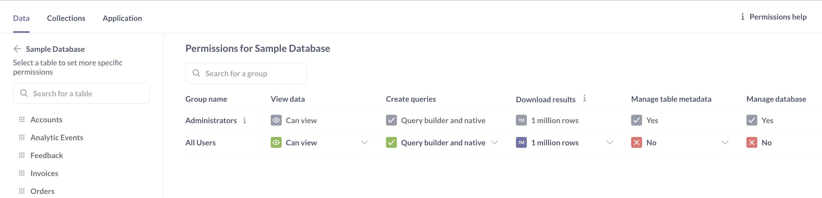Click Administrators' 1M download rows icon
Image resolution: width=822 pixels, height=198 pixels.
click(521, 120)
